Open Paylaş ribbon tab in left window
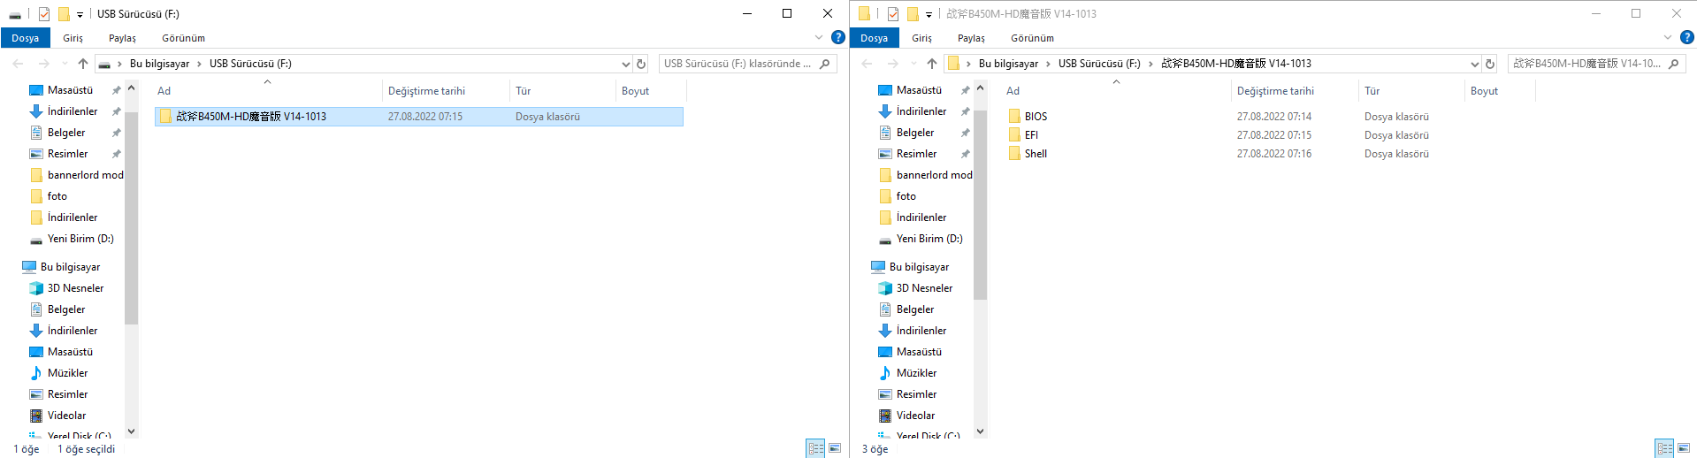The image size is (1697, 458). 122,38
